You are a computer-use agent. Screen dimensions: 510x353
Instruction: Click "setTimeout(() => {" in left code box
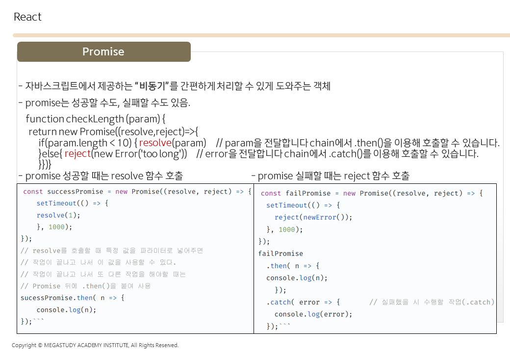72,203
